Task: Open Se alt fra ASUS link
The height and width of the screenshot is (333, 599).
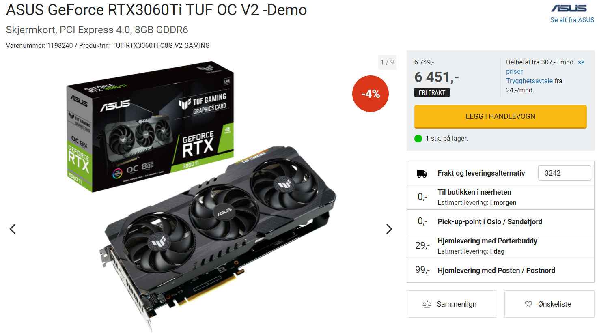Action: 572,20
